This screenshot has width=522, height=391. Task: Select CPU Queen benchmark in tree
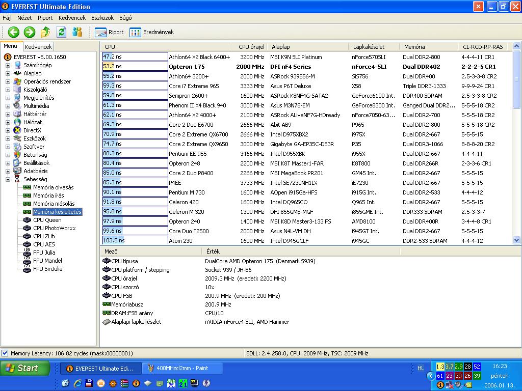pyautogui.click(x=47, y=220)
